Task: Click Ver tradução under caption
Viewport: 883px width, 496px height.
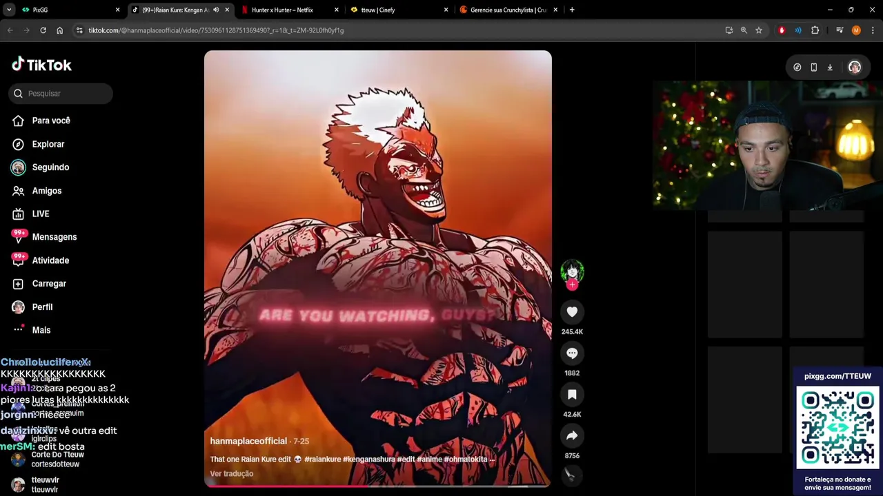Action: pyautogui.click(x=232, y=474)
